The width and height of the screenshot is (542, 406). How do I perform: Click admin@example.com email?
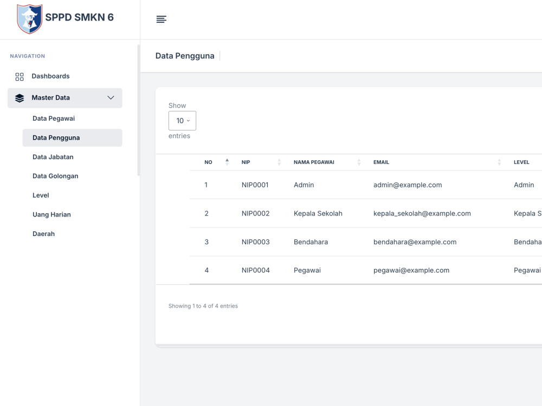[408, 185]
